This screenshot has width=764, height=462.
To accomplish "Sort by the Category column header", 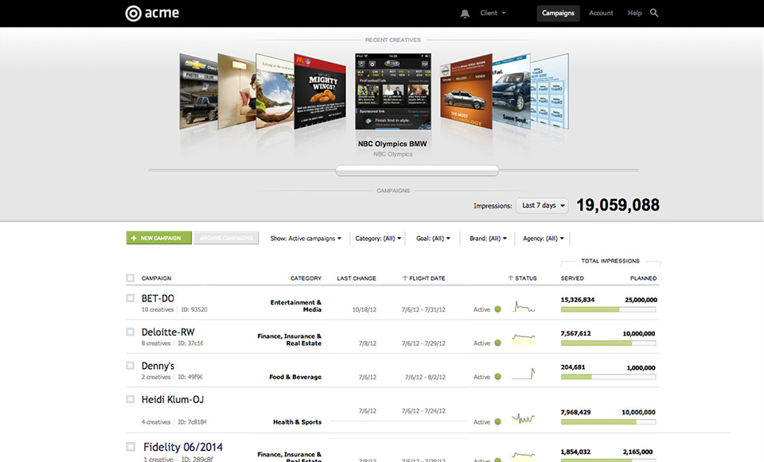I will click(306, 278).
